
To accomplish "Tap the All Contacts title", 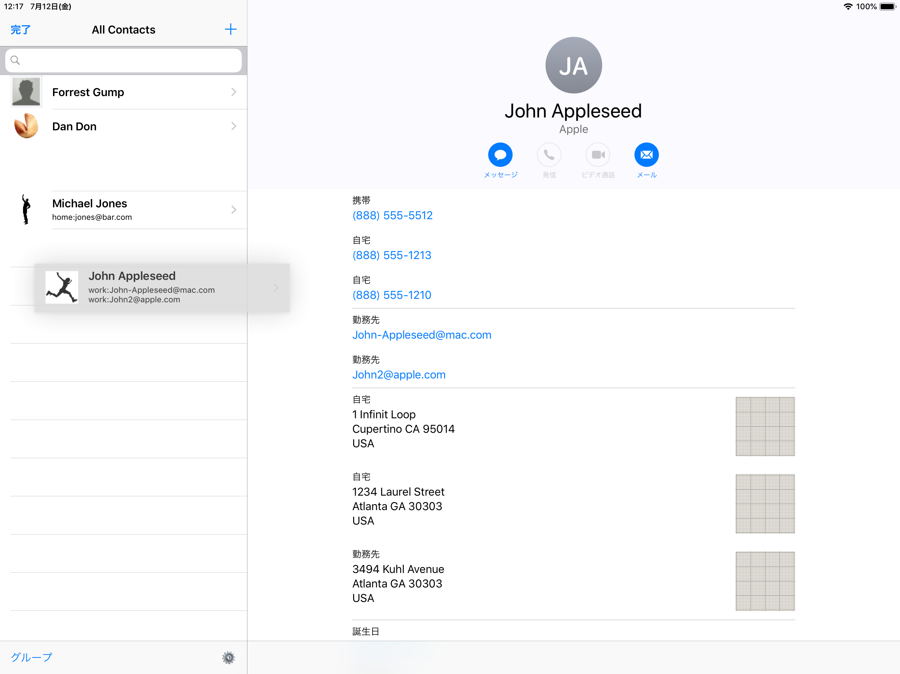I will [x=123, y=30].
